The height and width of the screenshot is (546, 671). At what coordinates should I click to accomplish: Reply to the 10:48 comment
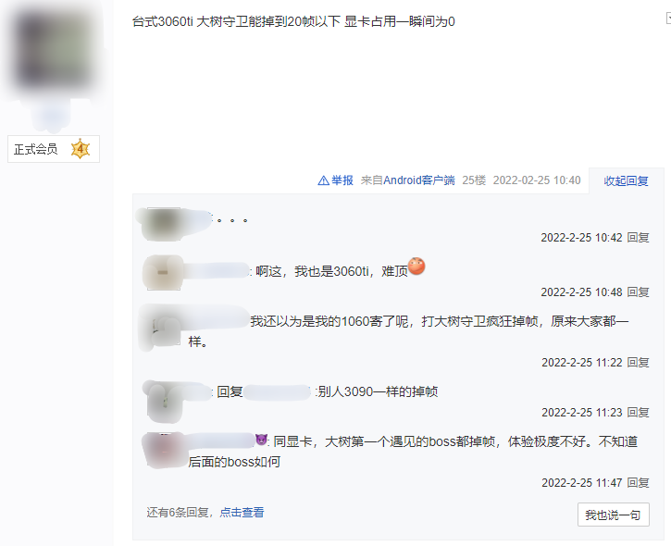click(638, 292)
